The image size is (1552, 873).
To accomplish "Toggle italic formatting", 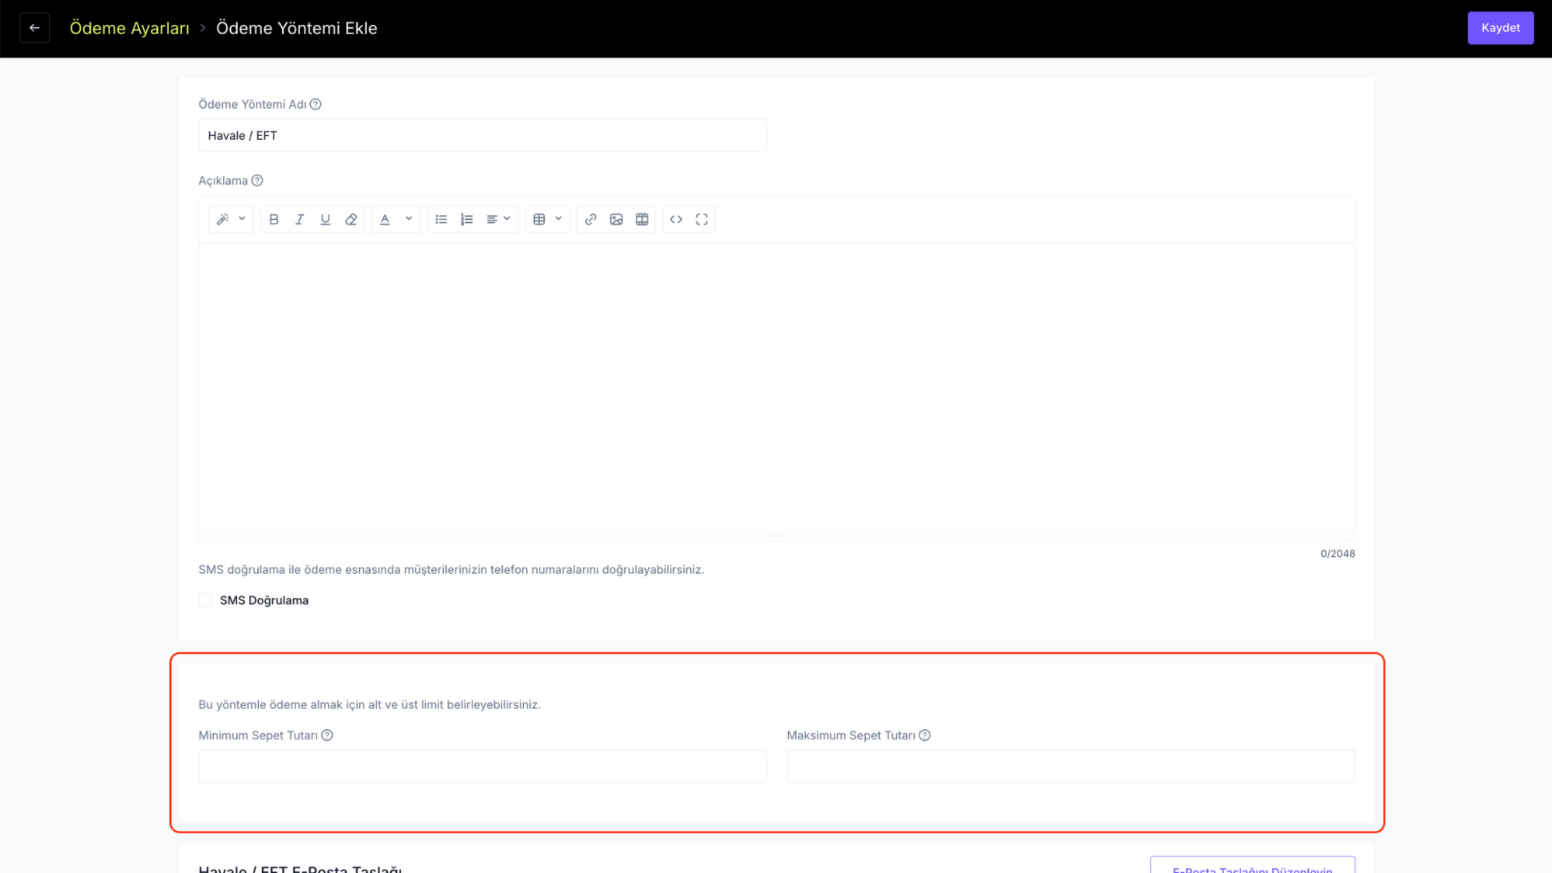I will coord(300,219).
